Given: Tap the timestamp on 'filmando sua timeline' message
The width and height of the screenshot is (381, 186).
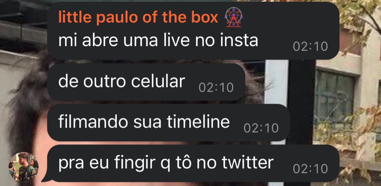Looking at the screenshot, I should [261, 128].
